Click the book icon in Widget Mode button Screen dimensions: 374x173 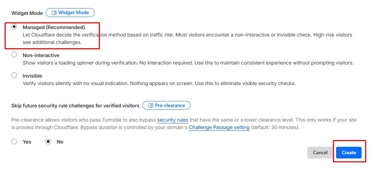[54, 13]
